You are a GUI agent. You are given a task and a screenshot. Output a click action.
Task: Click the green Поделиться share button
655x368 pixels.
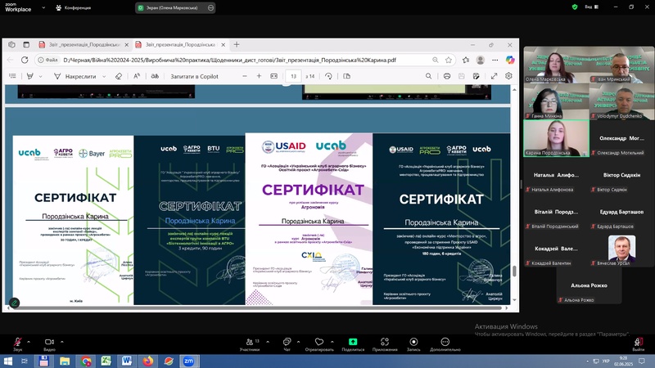353,343
